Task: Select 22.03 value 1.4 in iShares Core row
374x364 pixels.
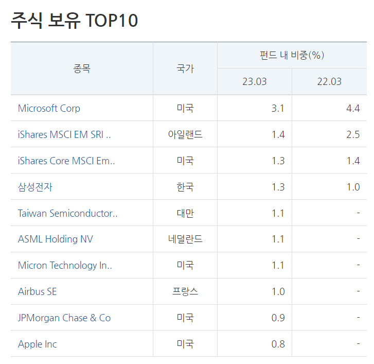Action: point(353,161)
